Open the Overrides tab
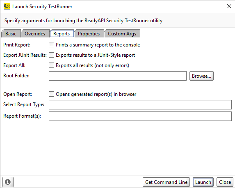 [35, 33]
